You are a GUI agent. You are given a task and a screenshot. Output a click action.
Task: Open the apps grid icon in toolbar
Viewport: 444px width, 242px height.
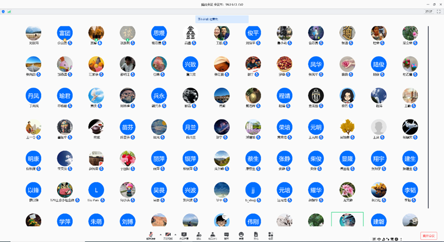coord(270,235)
